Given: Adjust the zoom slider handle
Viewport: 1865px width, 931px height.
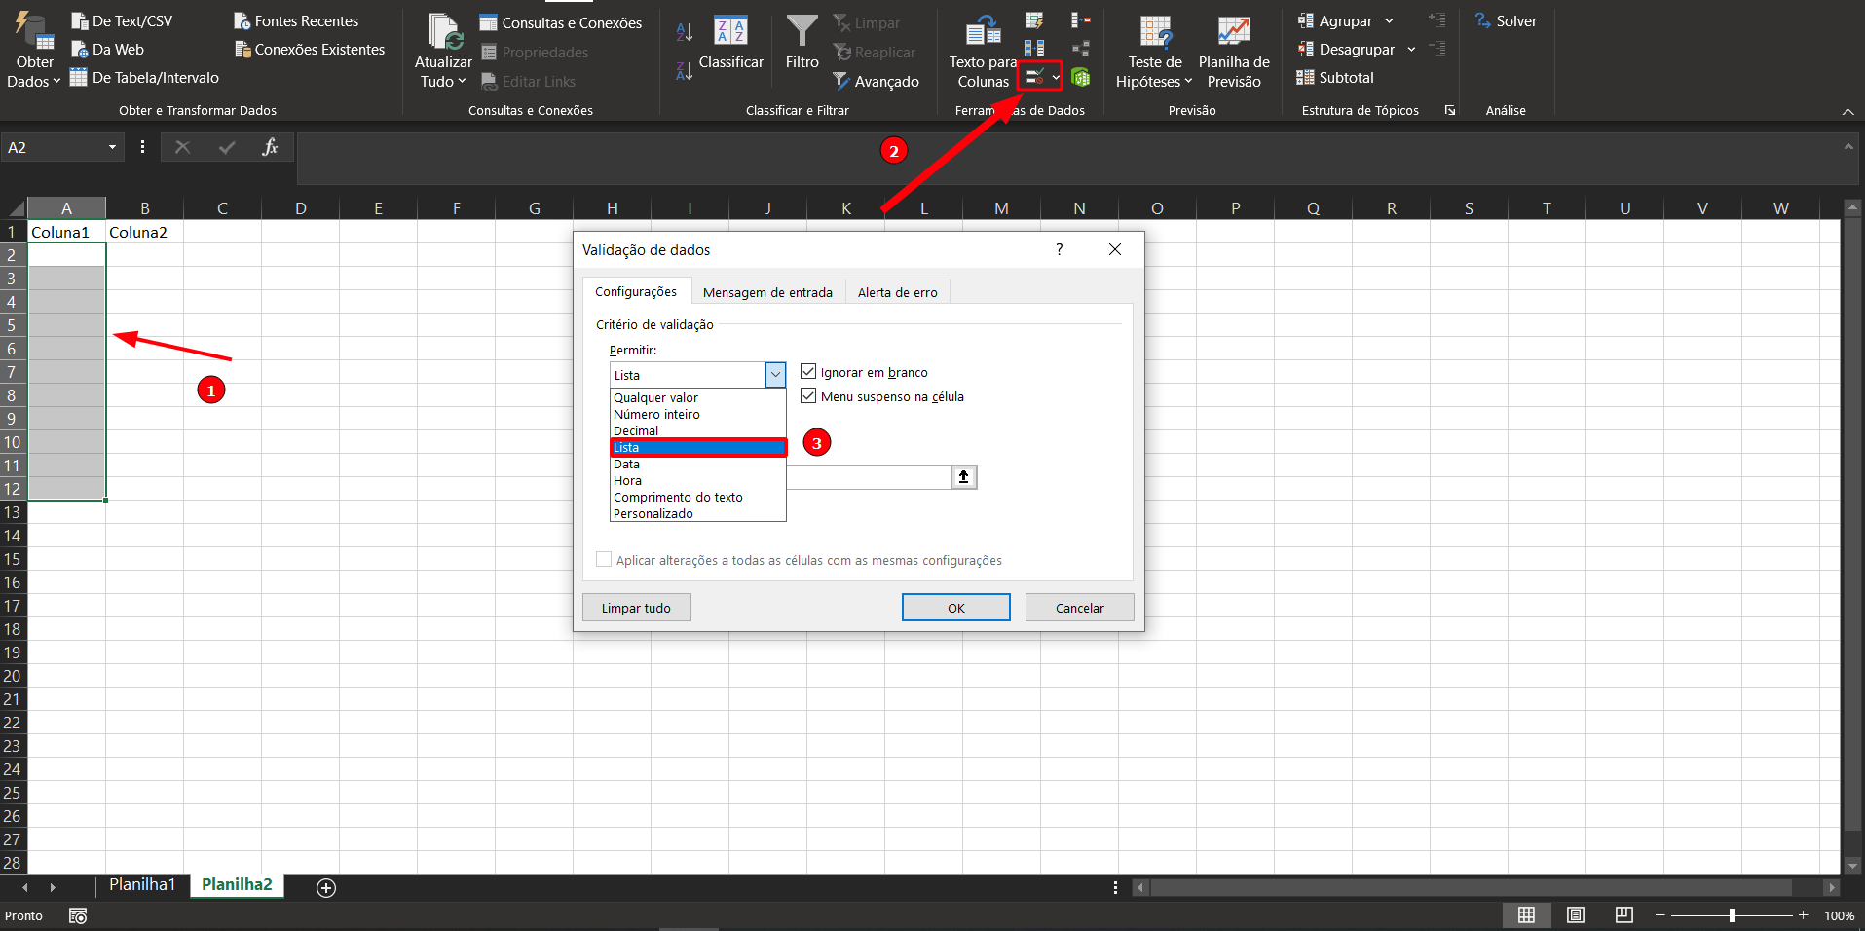Looking at the screenshot, I should point(1733,915).
